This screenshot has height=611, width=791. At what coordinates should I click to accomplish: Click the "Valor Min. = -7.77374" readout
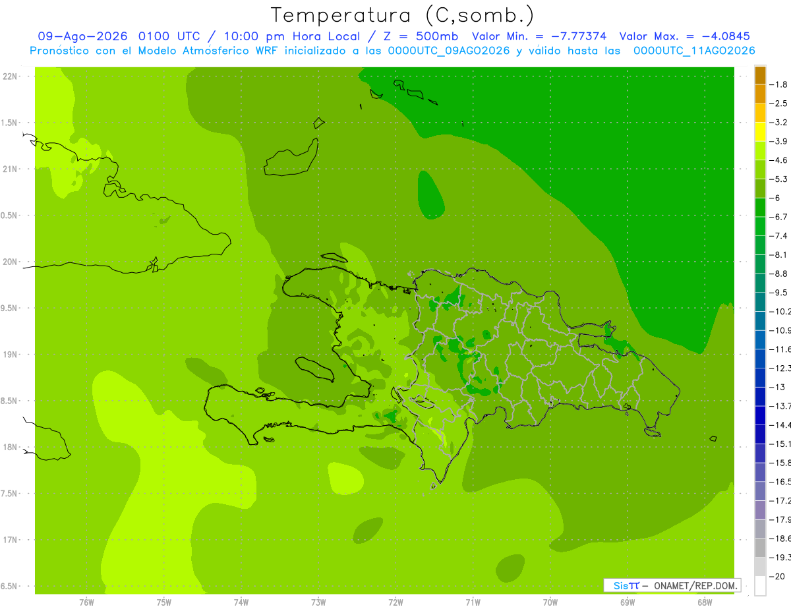(x=540, y=36)
